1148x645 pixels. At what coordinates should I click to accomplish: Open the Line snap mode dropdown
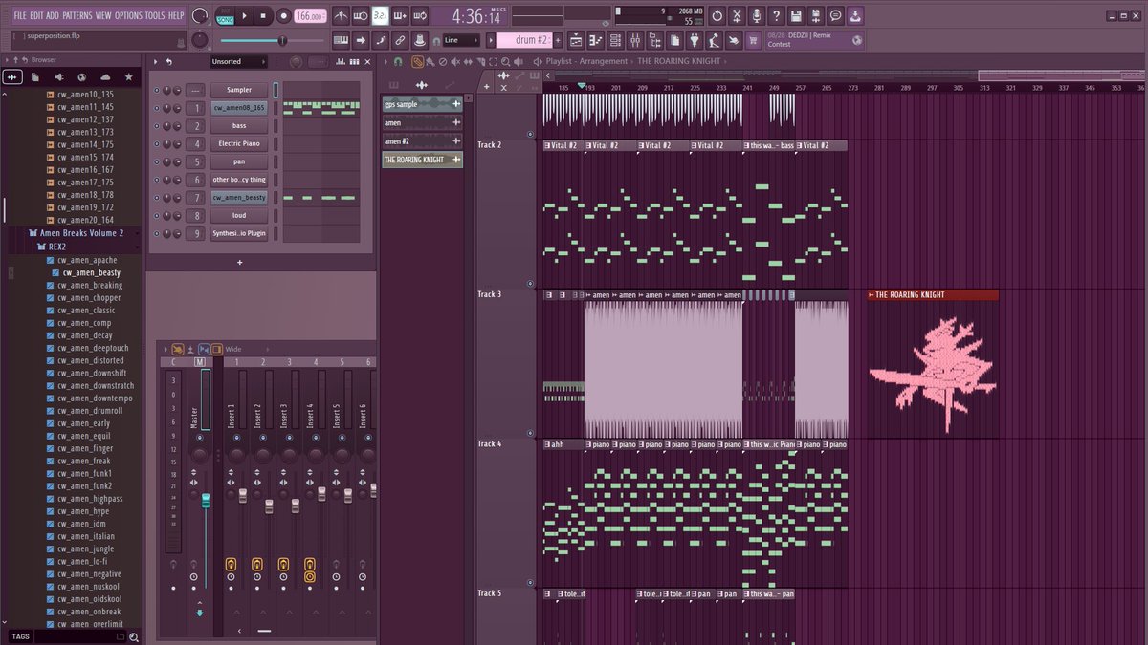(x=460, y=40)
